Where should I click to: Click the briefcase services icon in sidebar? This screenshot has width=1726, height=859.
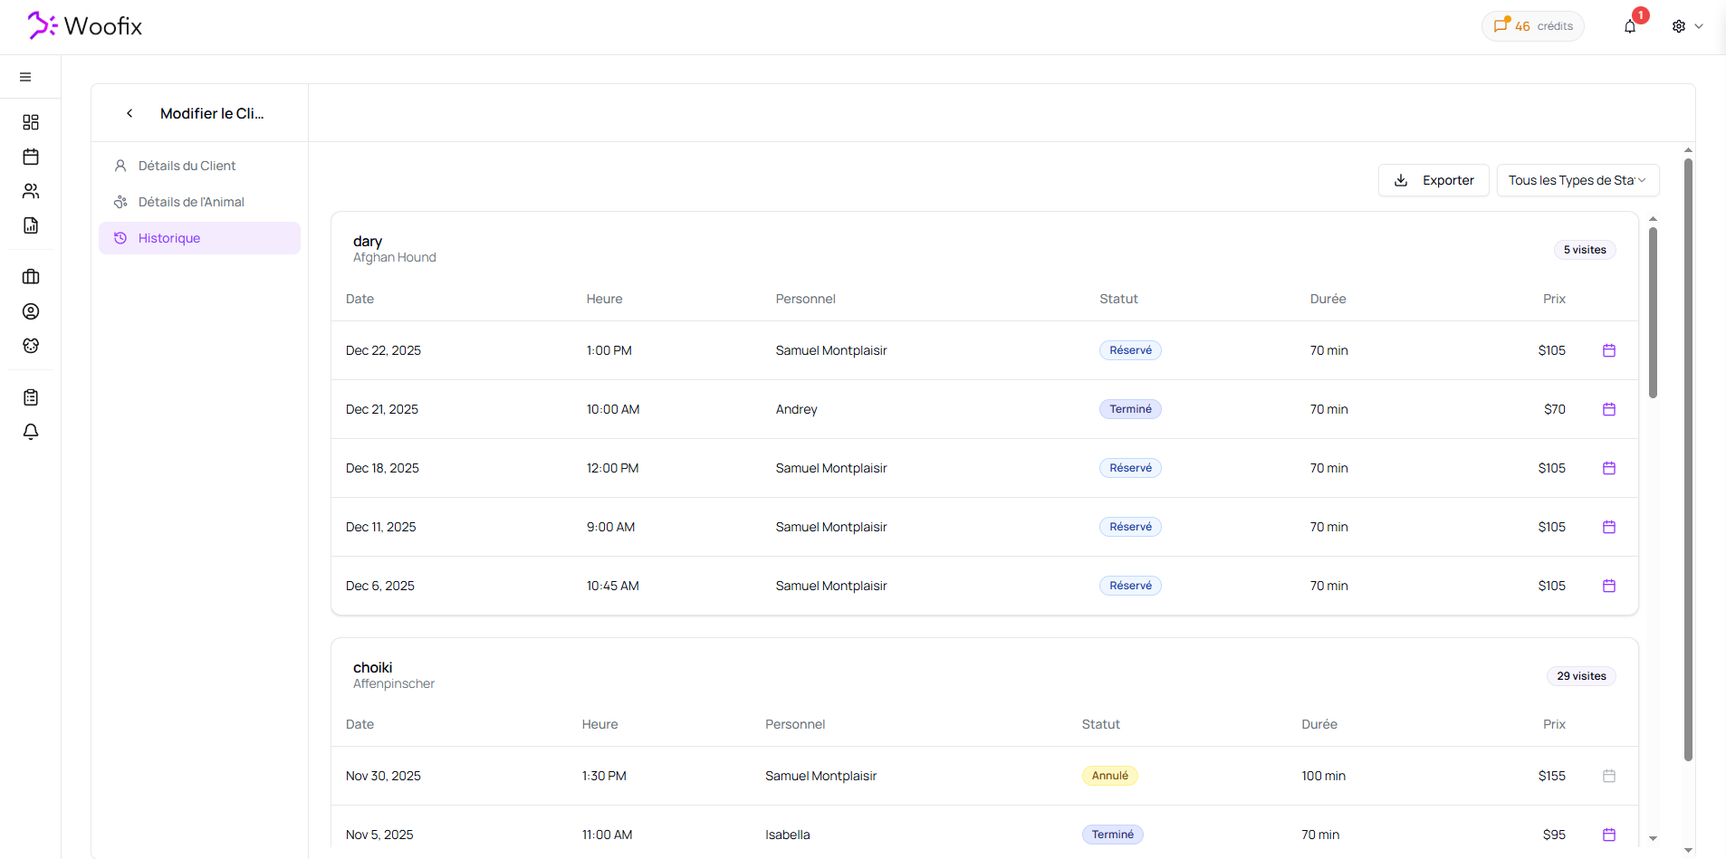pyautogui.click(x=31, y=277)
